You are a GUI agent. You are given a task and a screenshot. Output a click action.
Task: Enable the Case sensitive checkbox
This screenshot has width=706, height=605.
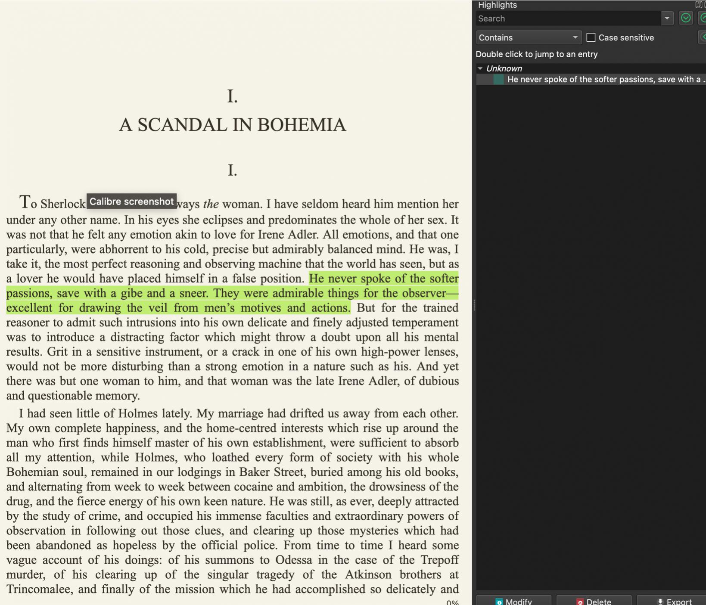[x=591, y=37]
